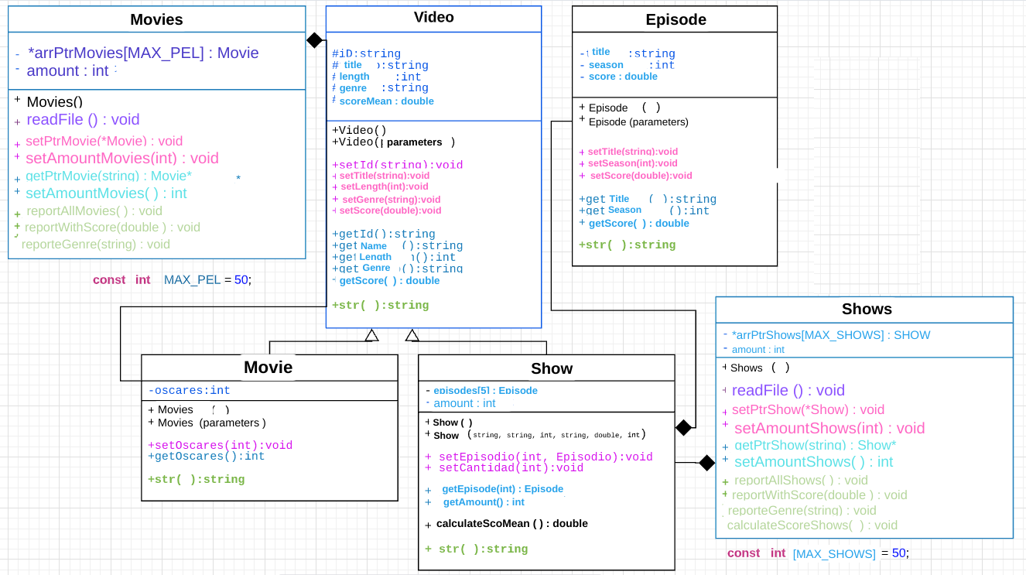Select 'setScore(double):void' in Episode class
Screen dimensions: 1026x575
[641, 176]
